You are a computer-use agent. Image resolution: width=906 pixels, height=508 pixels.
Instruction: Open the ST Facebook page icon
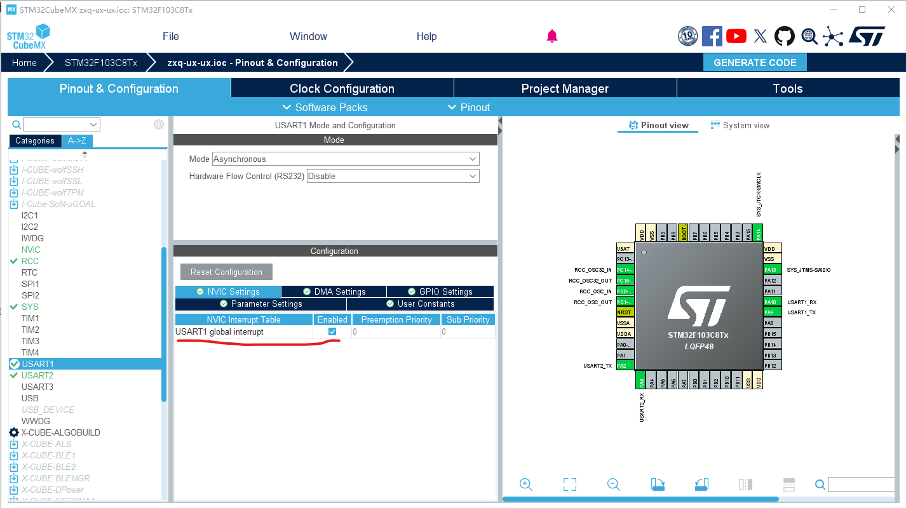[712, 36]
